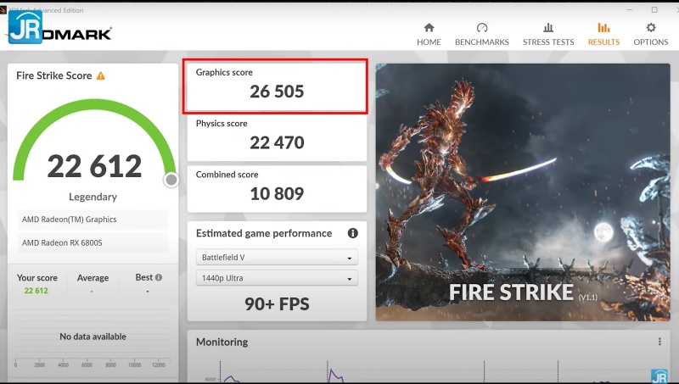Click the orange results chart icon
The image size is (679, 384).
(x=603, y=28)
